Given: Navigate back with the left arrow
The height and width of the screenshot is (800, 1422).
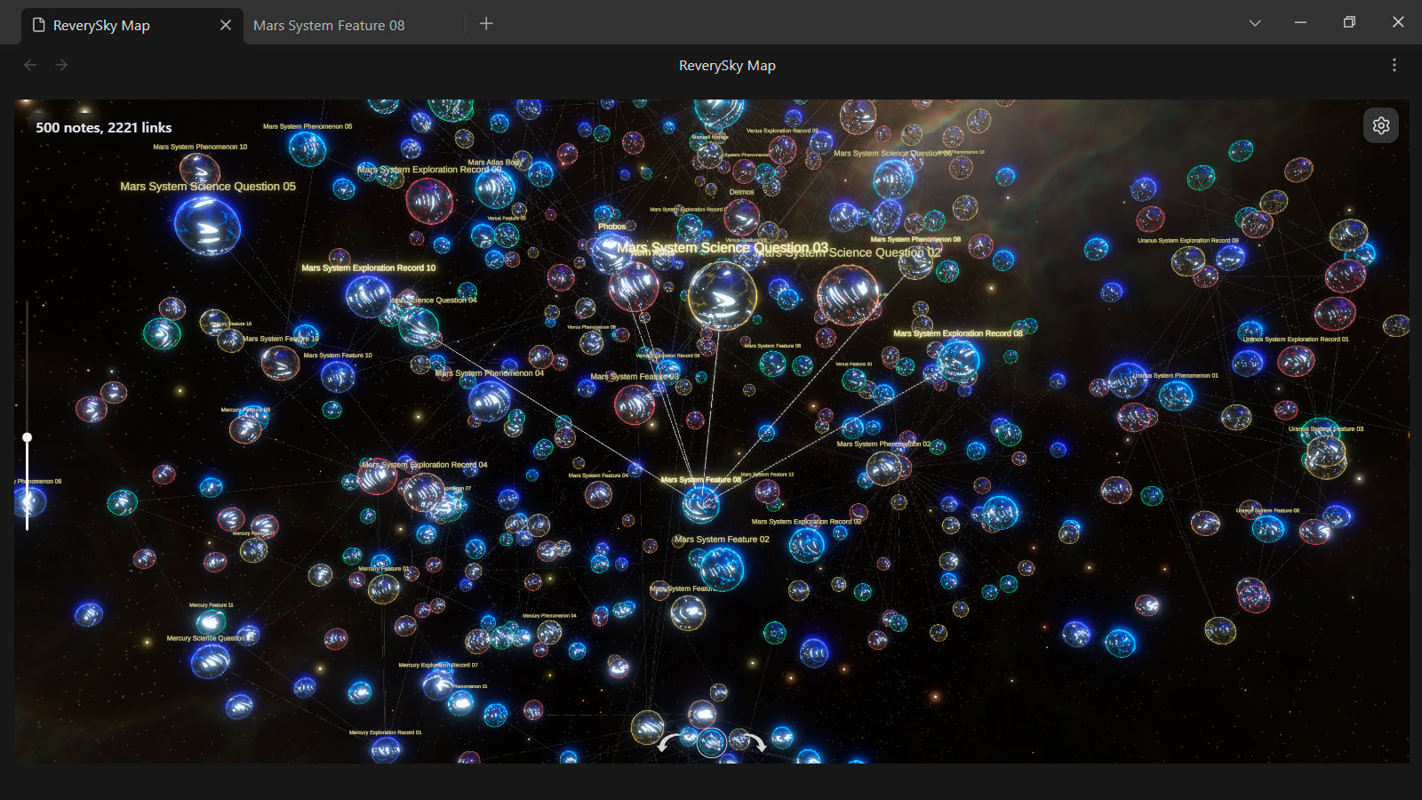Looking at the screenshot, I should (x=30, y=65).
